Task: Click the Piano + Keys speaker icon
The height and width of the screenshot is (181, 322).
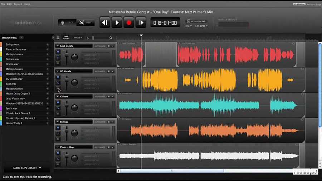Action: 109,147
